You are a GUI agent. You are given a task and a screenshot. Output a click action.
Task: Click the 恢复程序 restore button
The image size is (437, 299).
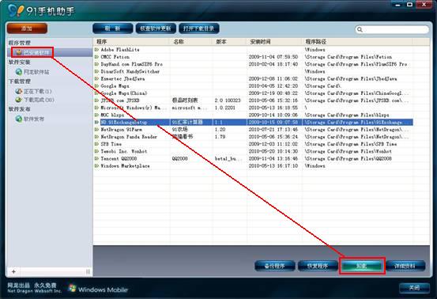coord(318,266)
